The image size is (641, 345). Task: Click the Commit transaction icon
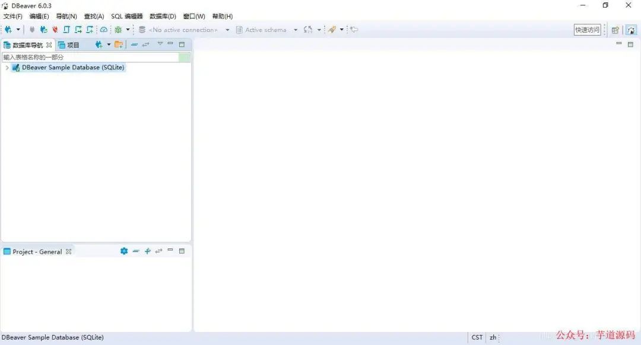coord(66,30)
